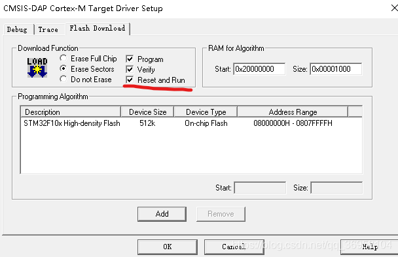This screenshot has width=398, height=257.
Task: Close the Target Driver Setup dialog
Action: click(x=394, y=8)
